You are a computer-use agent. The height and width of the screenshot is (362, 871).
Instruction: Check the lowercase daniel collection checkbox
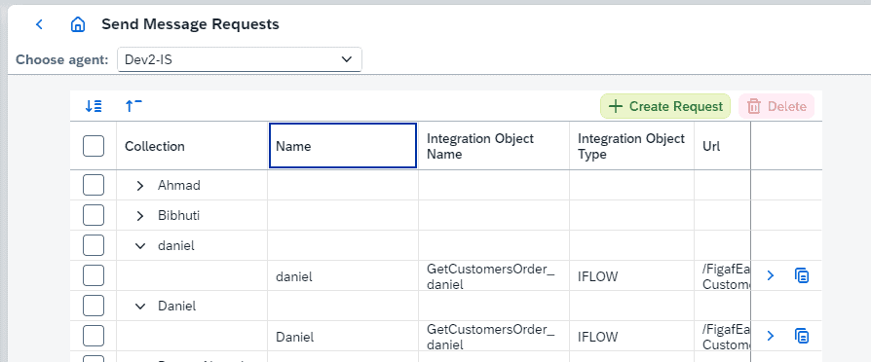tap(94, 245)
